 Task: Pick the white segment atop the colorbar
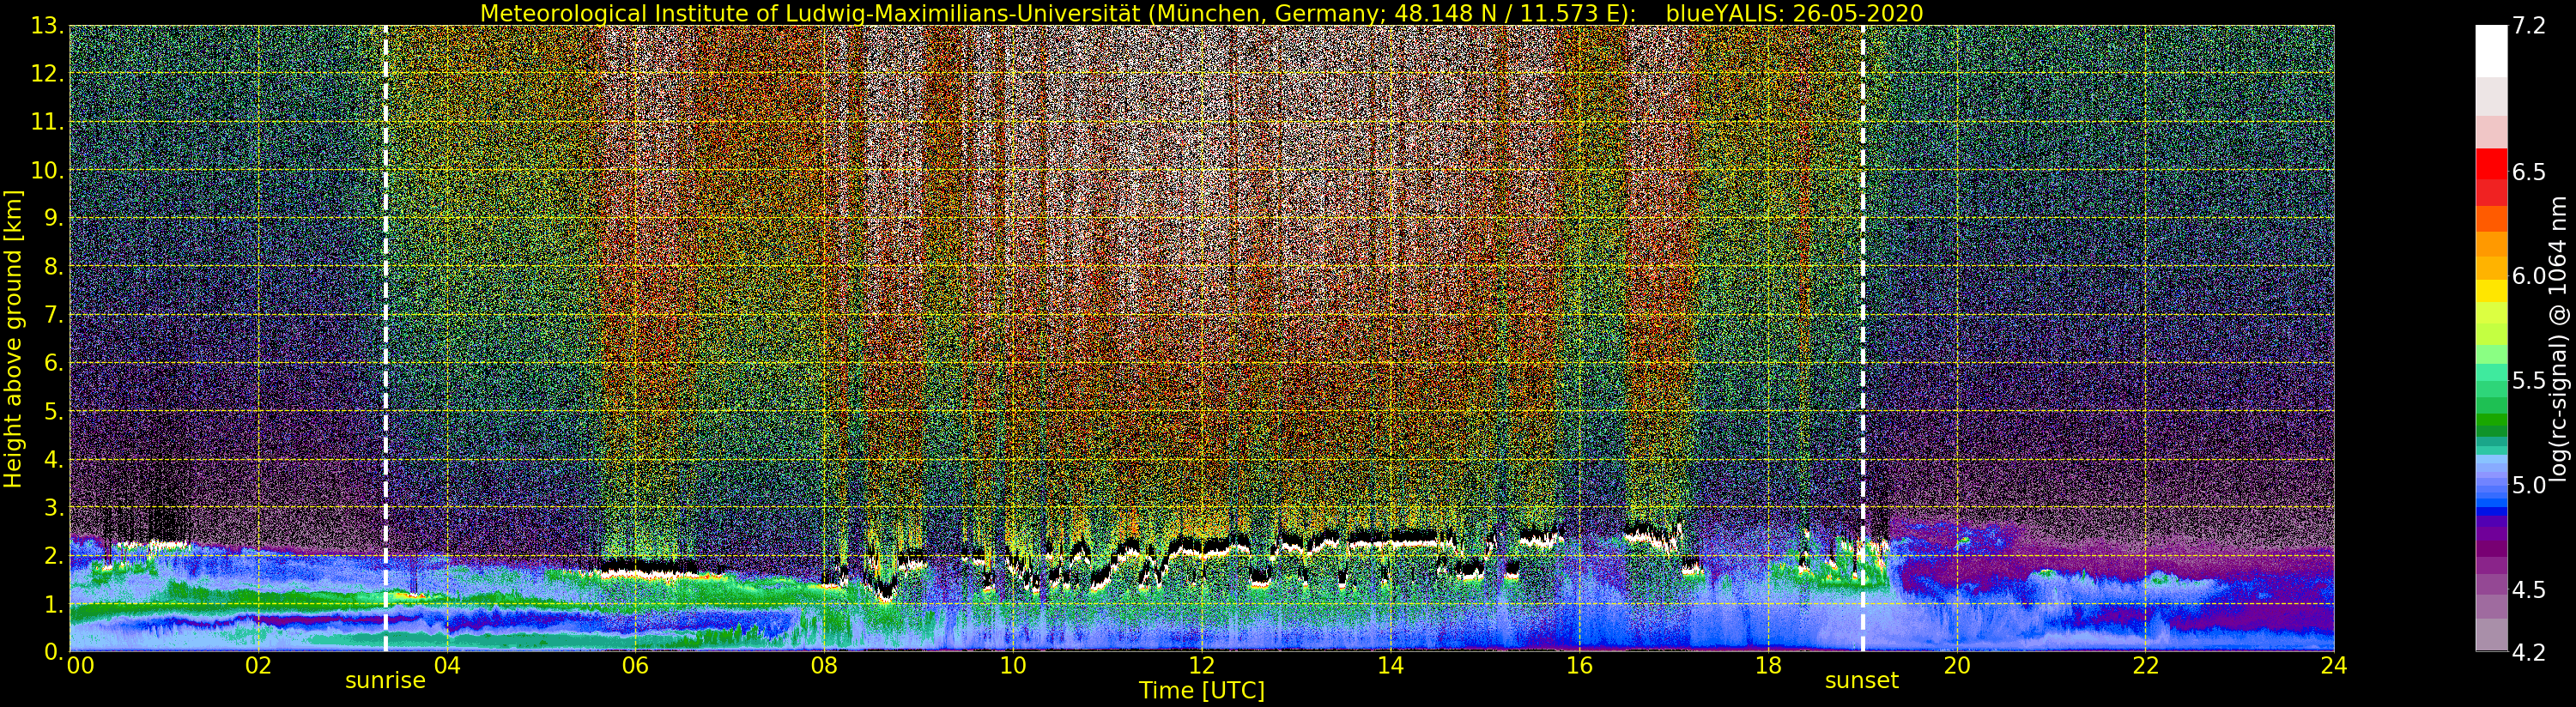click(2491, 50)
